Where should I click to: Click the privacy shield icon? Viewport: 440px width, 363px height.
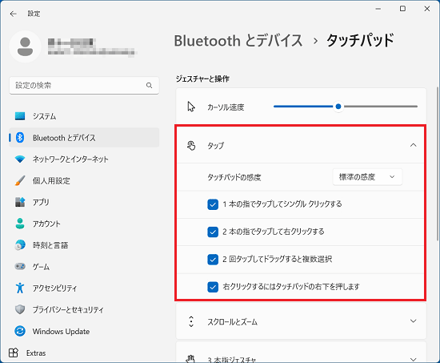pyautogui.click(x=20, y=309)
